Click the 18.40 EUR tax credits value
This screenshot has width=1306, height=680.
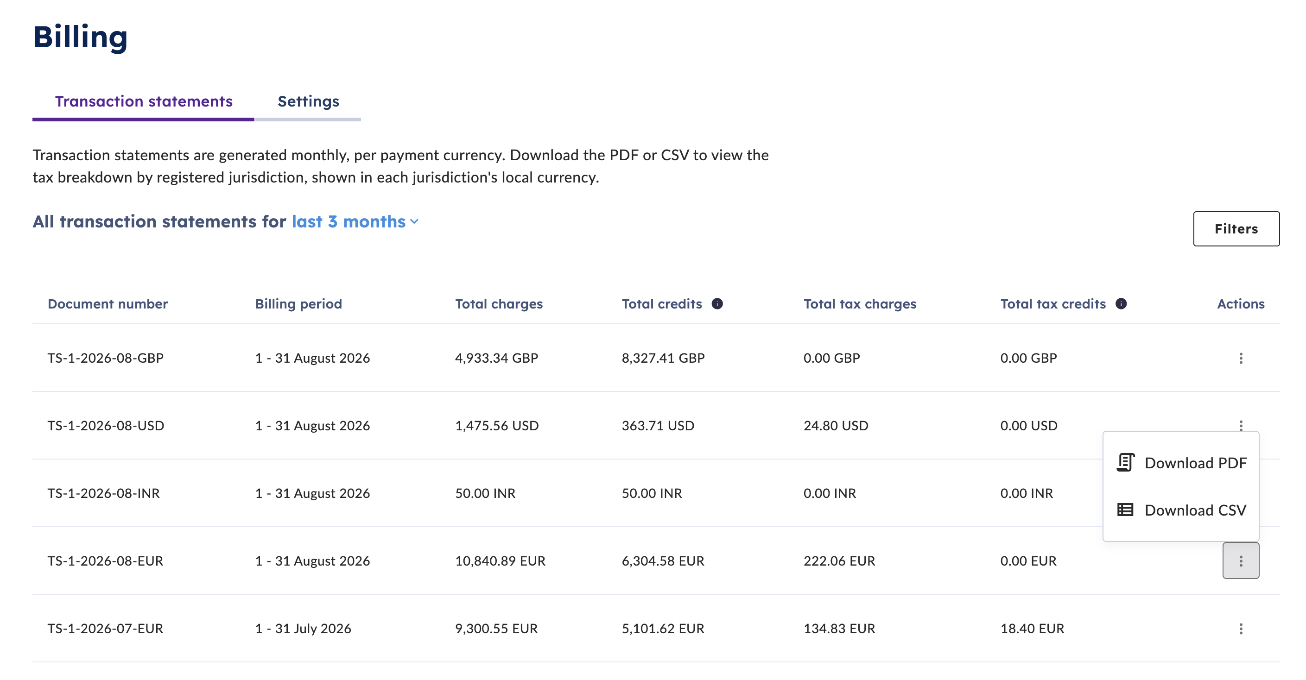pyautogui.click(x=1032, y=629)
